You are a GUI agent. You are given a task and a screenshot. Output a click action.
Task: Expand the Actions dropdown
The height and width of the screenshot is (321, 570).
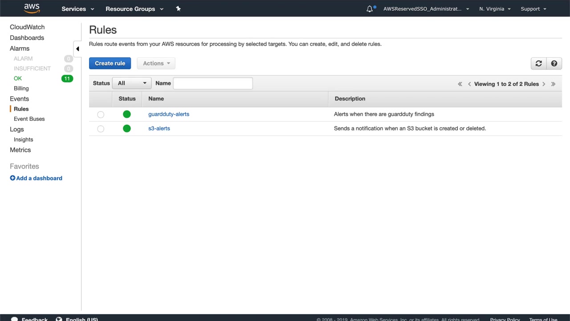(x=156, y=63)
